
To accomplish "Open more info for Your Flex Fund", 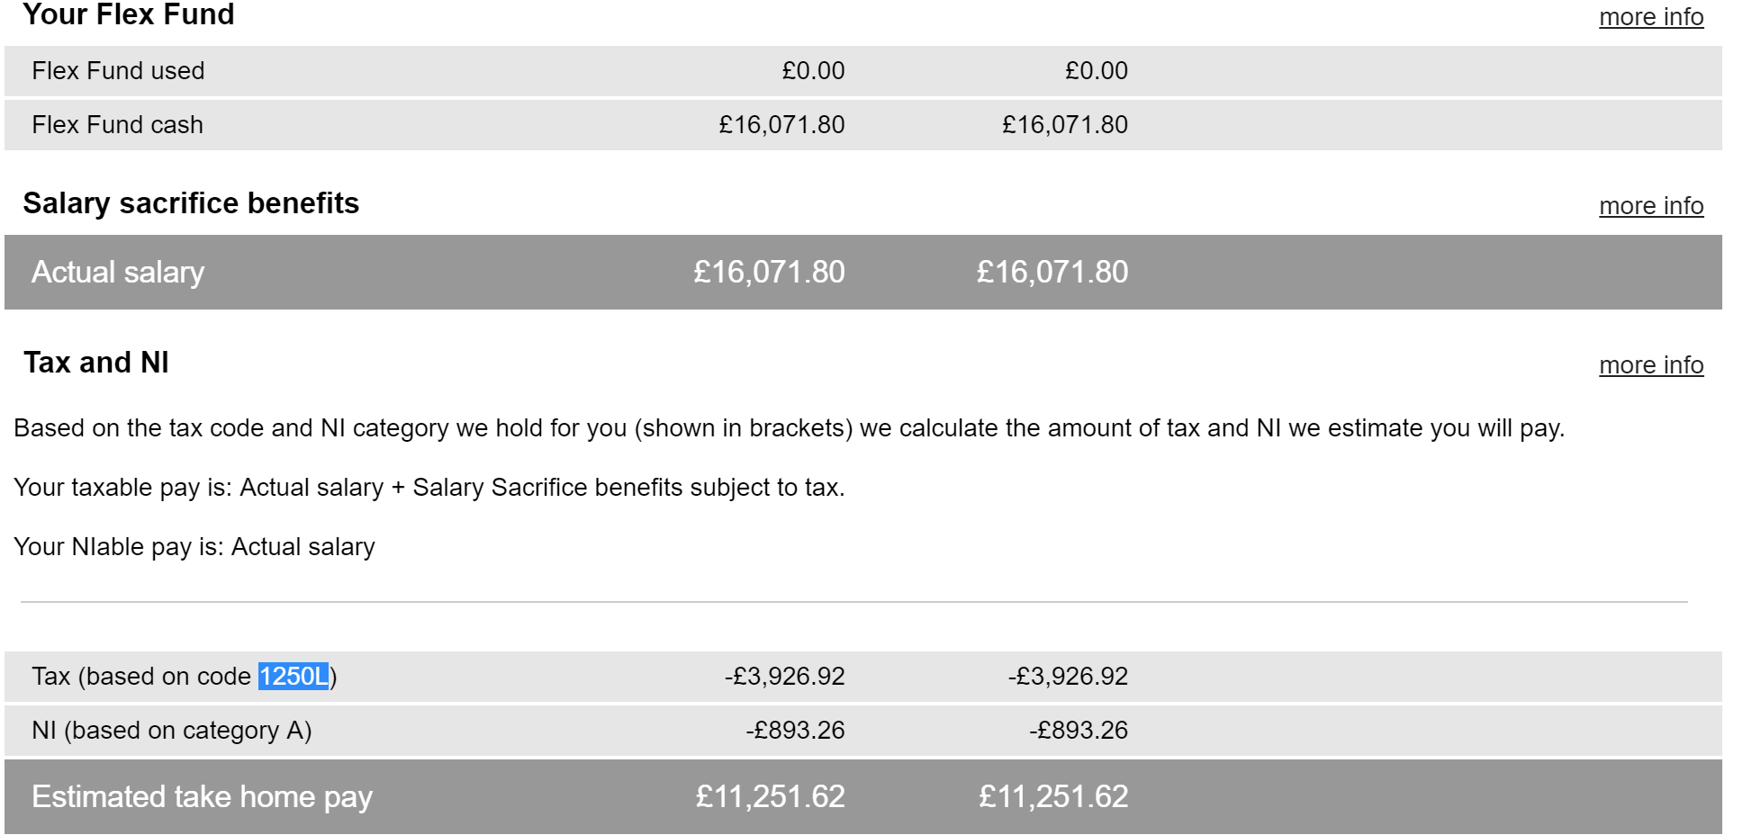I will (x=1650, y=17).
